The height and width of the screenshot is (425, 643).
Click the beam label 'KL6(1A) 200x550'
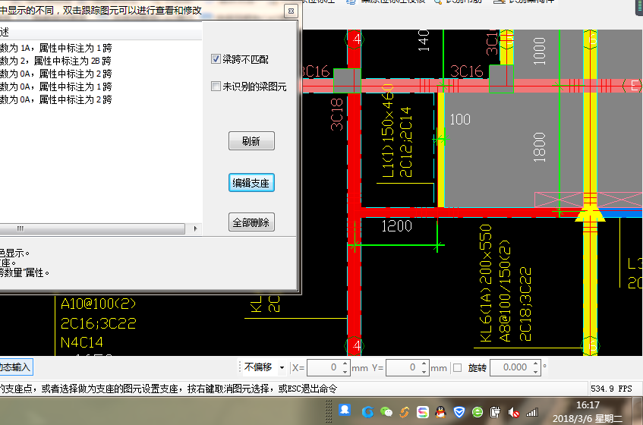pyautogui.click(x=486, y=283)
